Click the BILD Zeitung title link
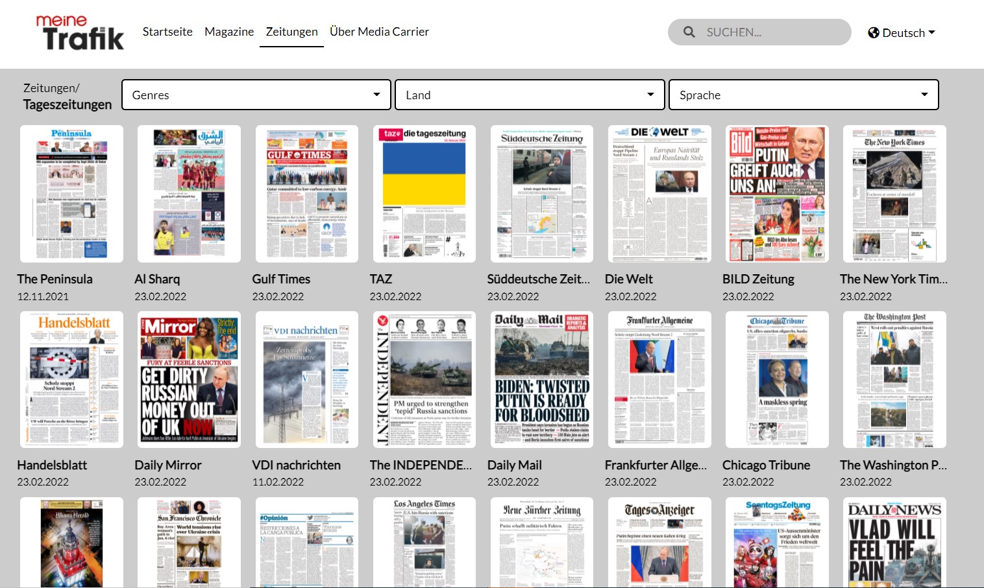Screen dimensions: 984x588 point(758,279)
